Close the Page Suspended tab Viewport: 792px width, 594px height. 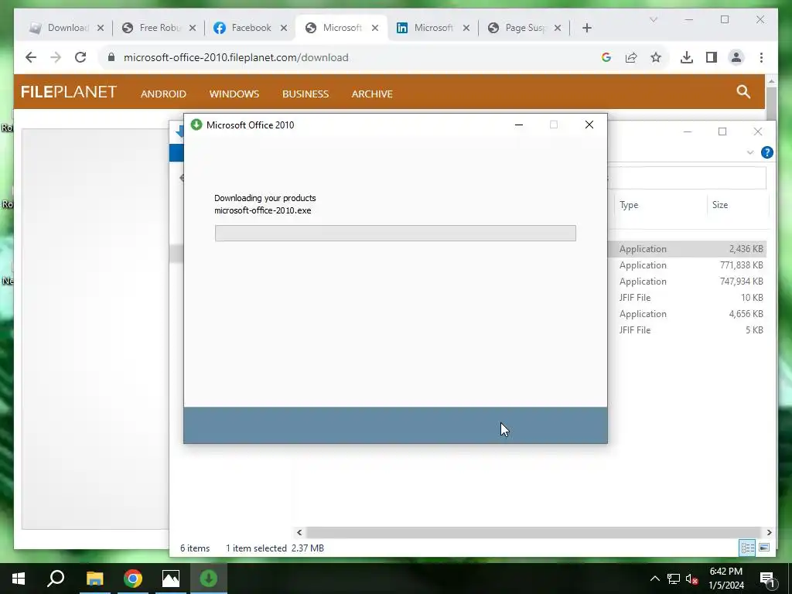558,28
